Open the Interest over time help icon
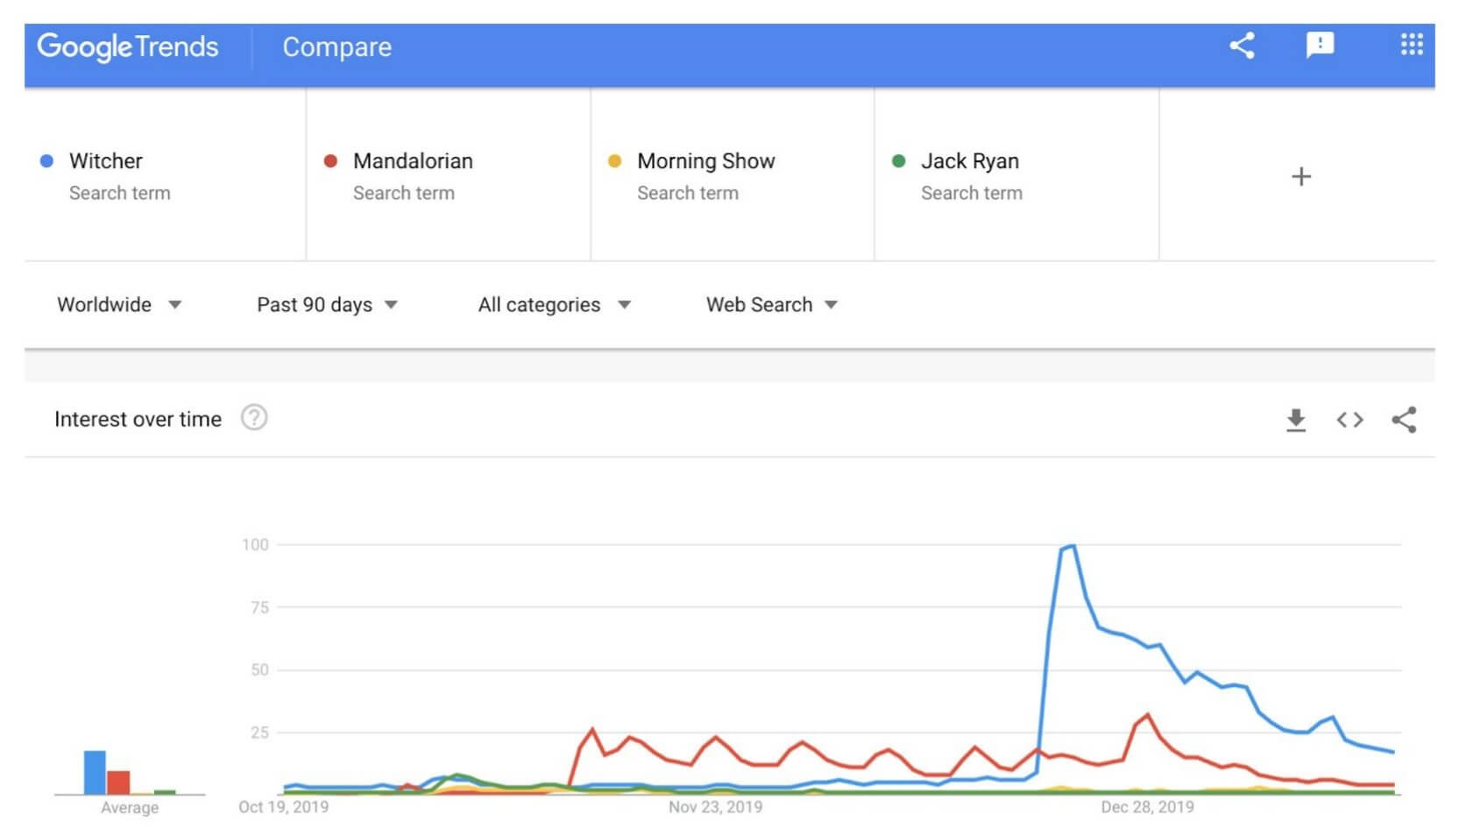 (x=254, y=418)
